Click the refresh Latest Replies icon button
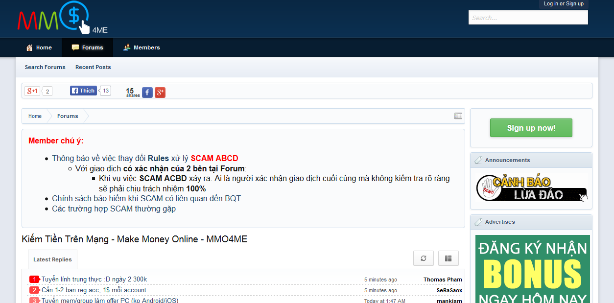This screenshot has height=303, width=614. click(x=424, y=258)
